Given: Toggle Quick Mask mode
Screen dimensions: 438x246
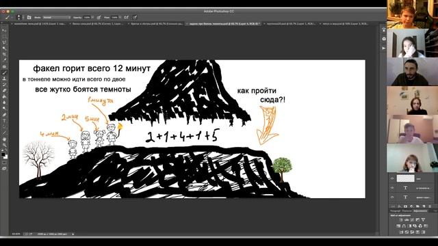Looking at the screenshot, I should [4, 163].
